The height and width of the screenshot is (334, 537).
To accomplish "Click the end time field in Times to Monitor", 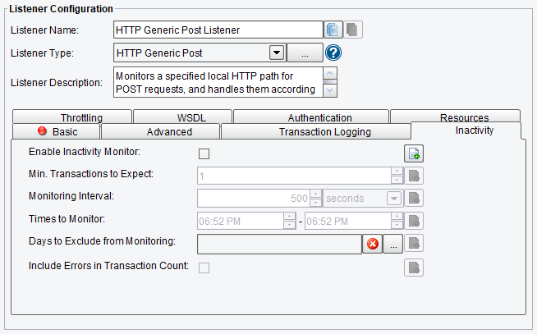I will point(348,221).
